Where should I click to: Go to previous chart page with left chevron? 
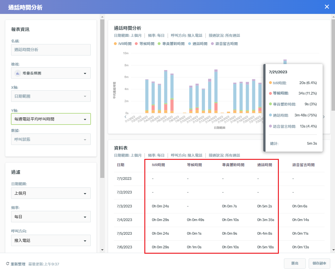(x=125, y=117)
